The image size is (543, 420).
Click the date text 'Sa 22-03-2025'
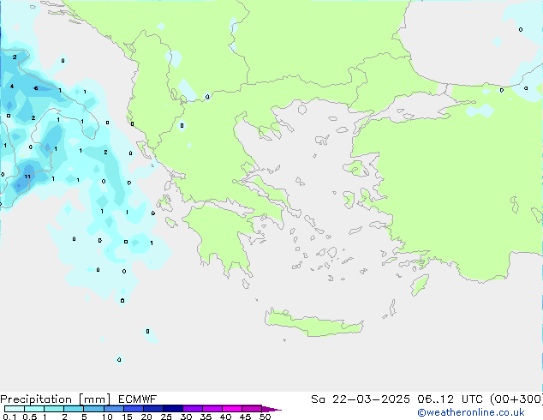point(361,399)
